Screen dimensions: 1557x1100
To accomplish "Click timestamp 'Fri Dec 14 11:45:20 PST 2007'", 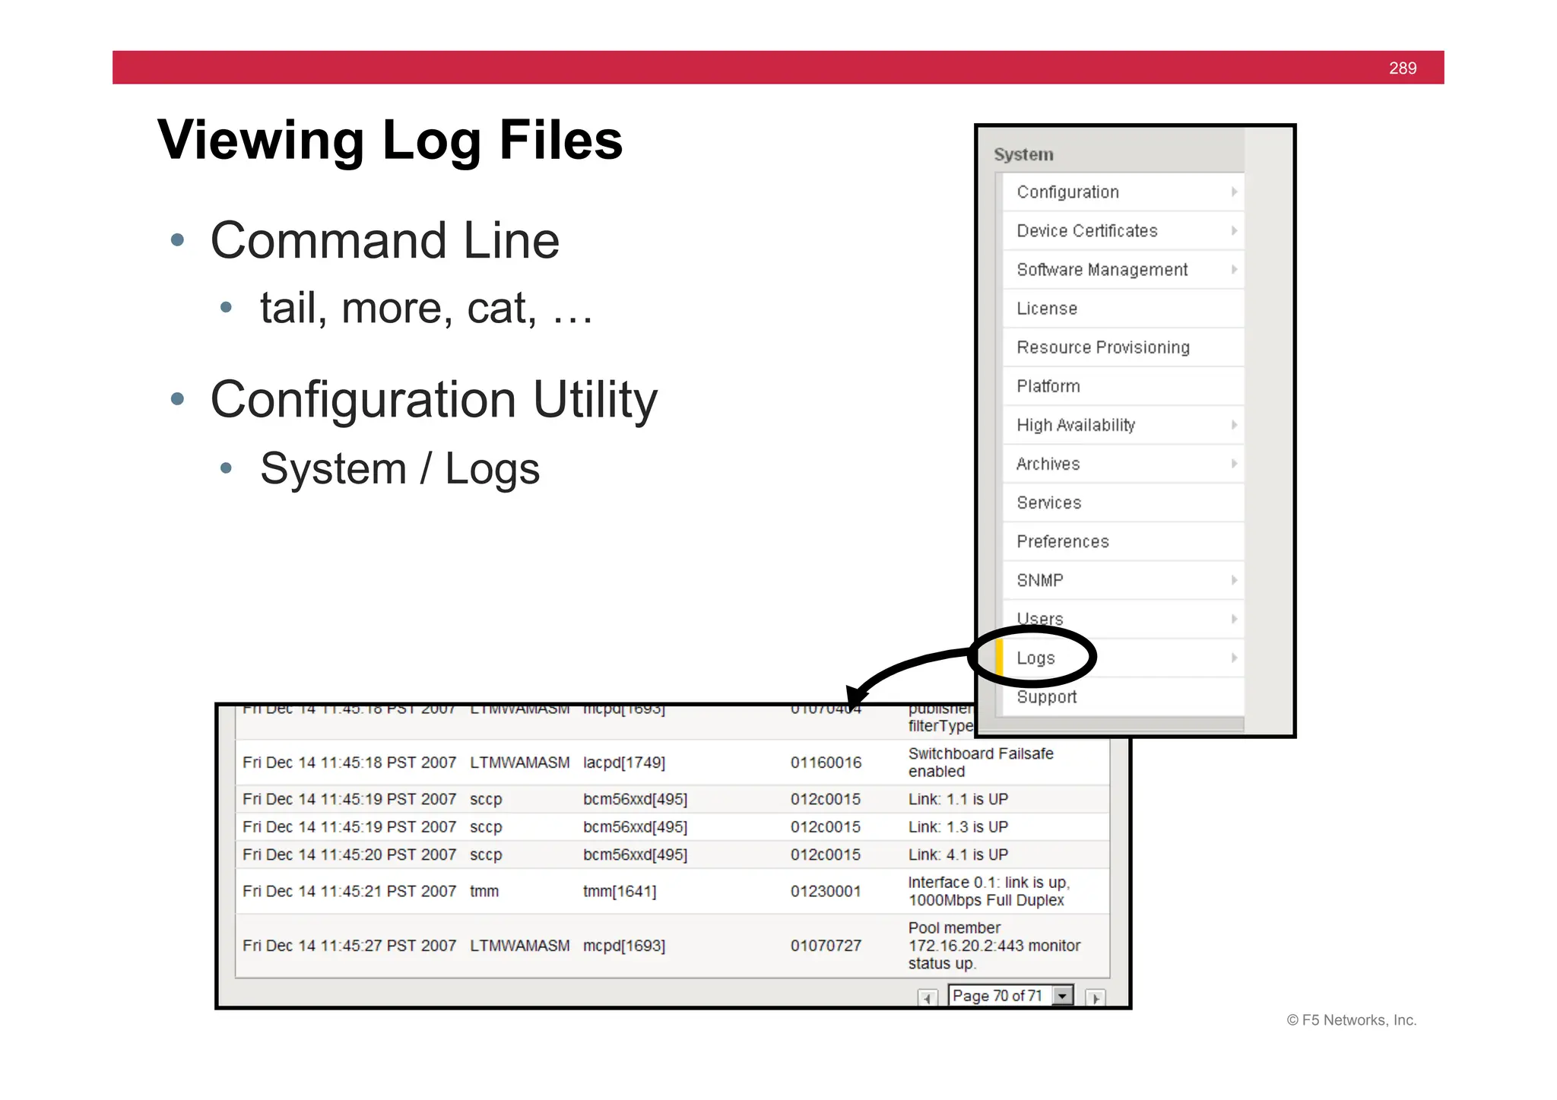I will [349, 854].
